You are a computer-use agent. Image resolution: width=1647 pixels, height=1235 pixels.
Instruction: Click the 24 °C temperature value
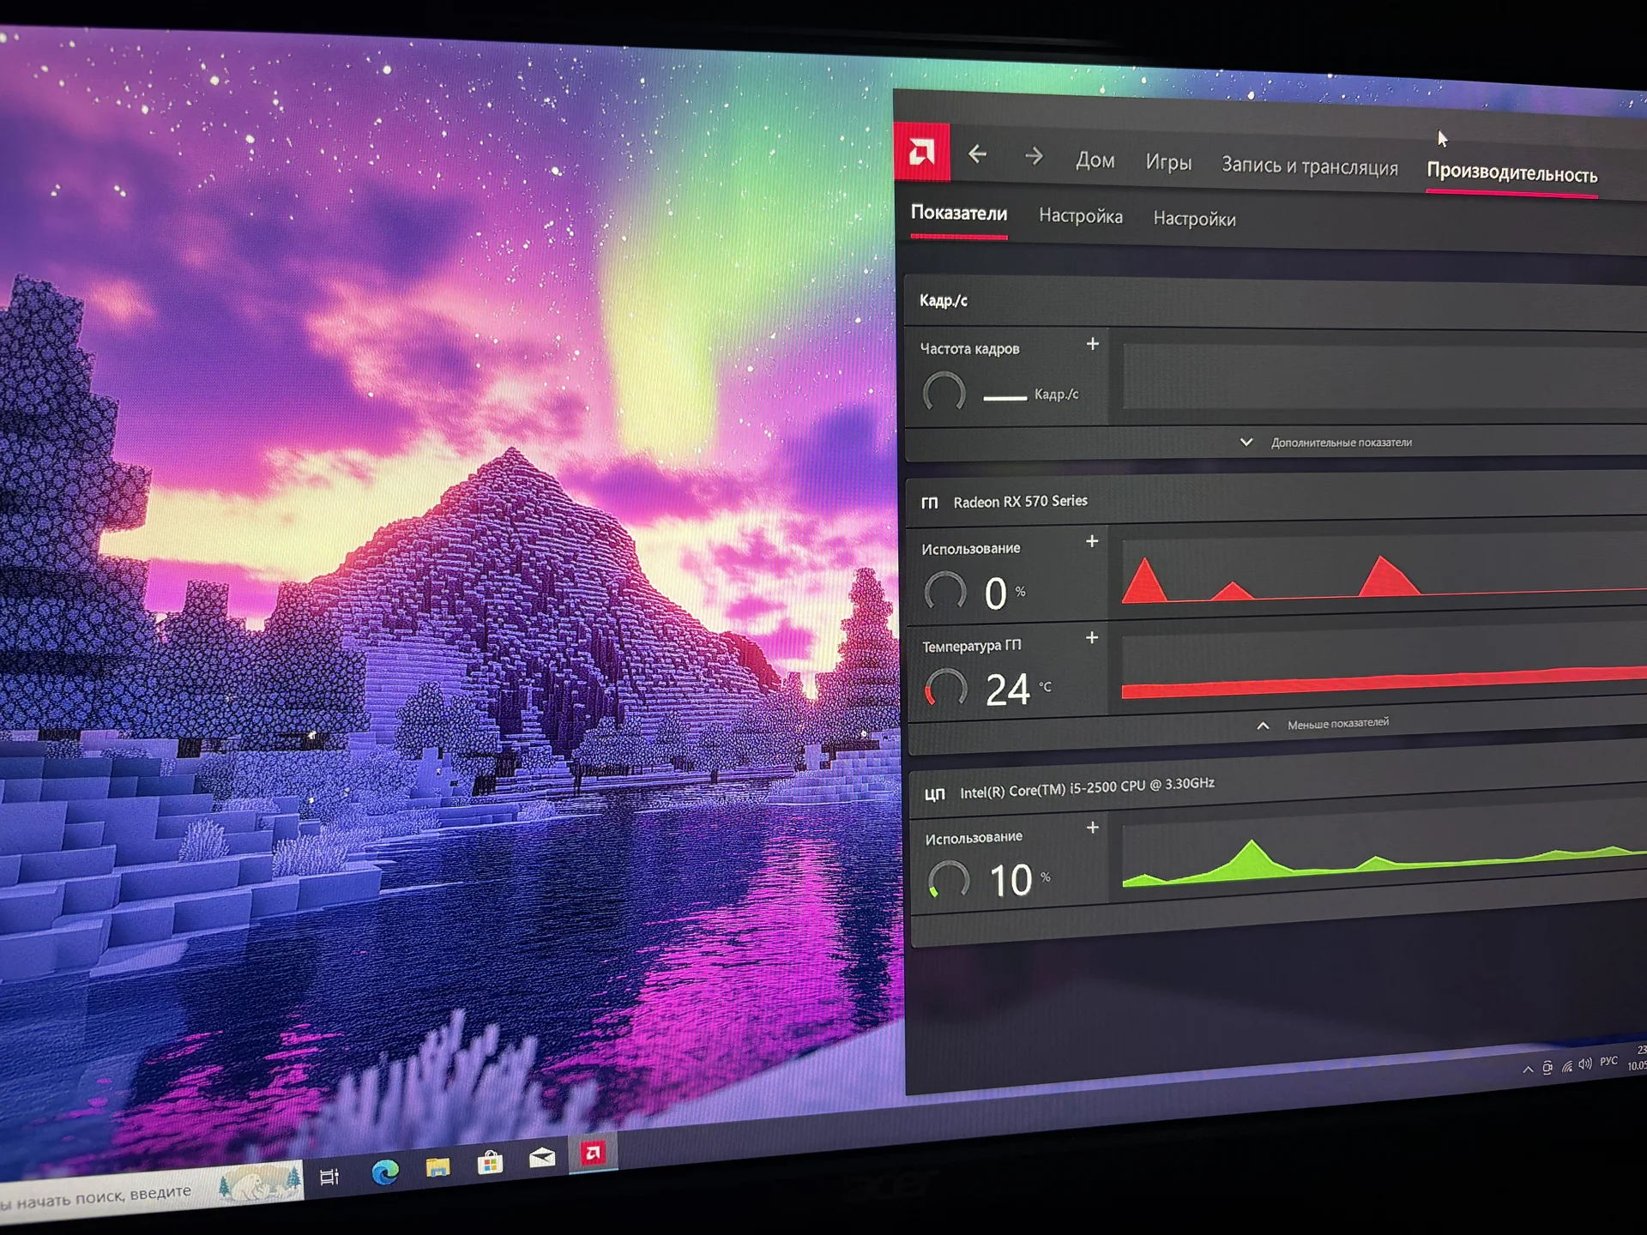point(1018,690)
